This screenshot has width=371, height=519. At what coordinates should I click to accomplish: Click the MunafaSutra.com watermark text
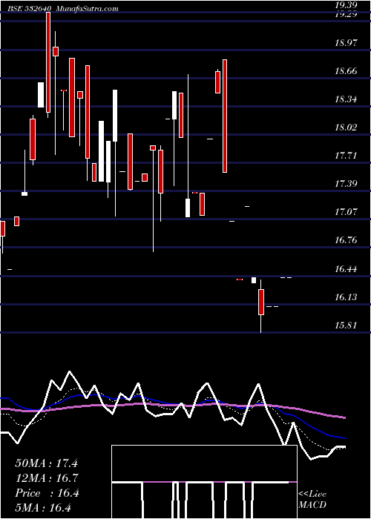(88, 9)
